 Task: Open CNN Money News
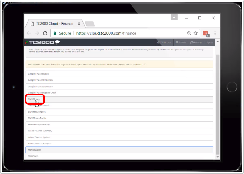(x=119, y=112)
